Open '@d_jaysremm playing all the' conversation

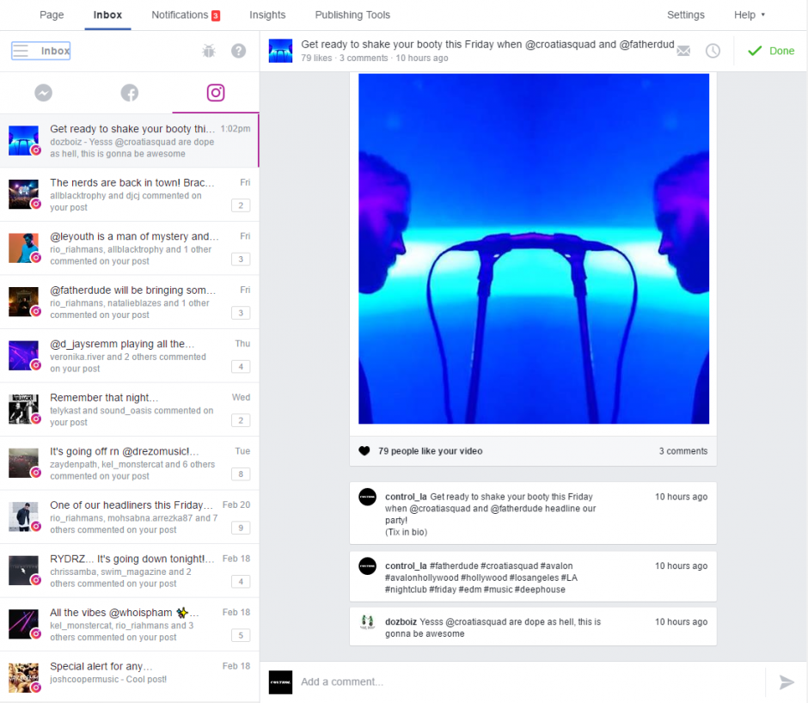pyautogui.click(x=129, y=356)
